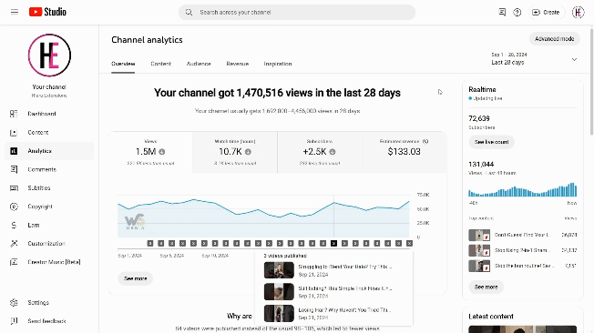The height and width of the screenshot is (333, 594).
Task: Click See more under the chart
Action: click(x=135, y=278)
